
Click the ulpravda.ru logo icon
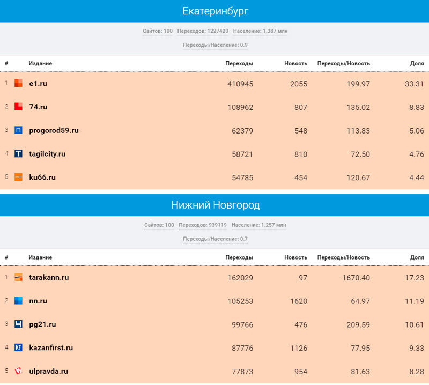18,371
